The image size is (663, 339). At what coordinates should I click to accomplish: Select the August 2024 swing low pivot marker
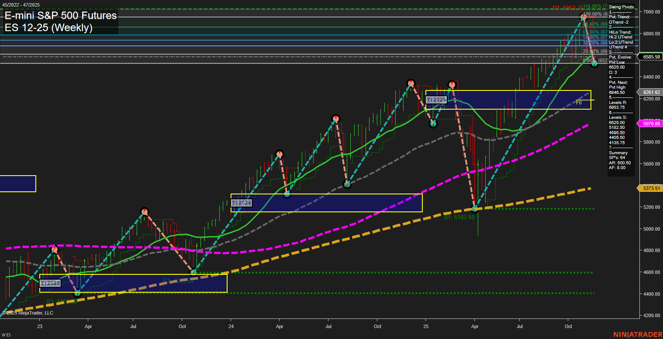point(347,184)
